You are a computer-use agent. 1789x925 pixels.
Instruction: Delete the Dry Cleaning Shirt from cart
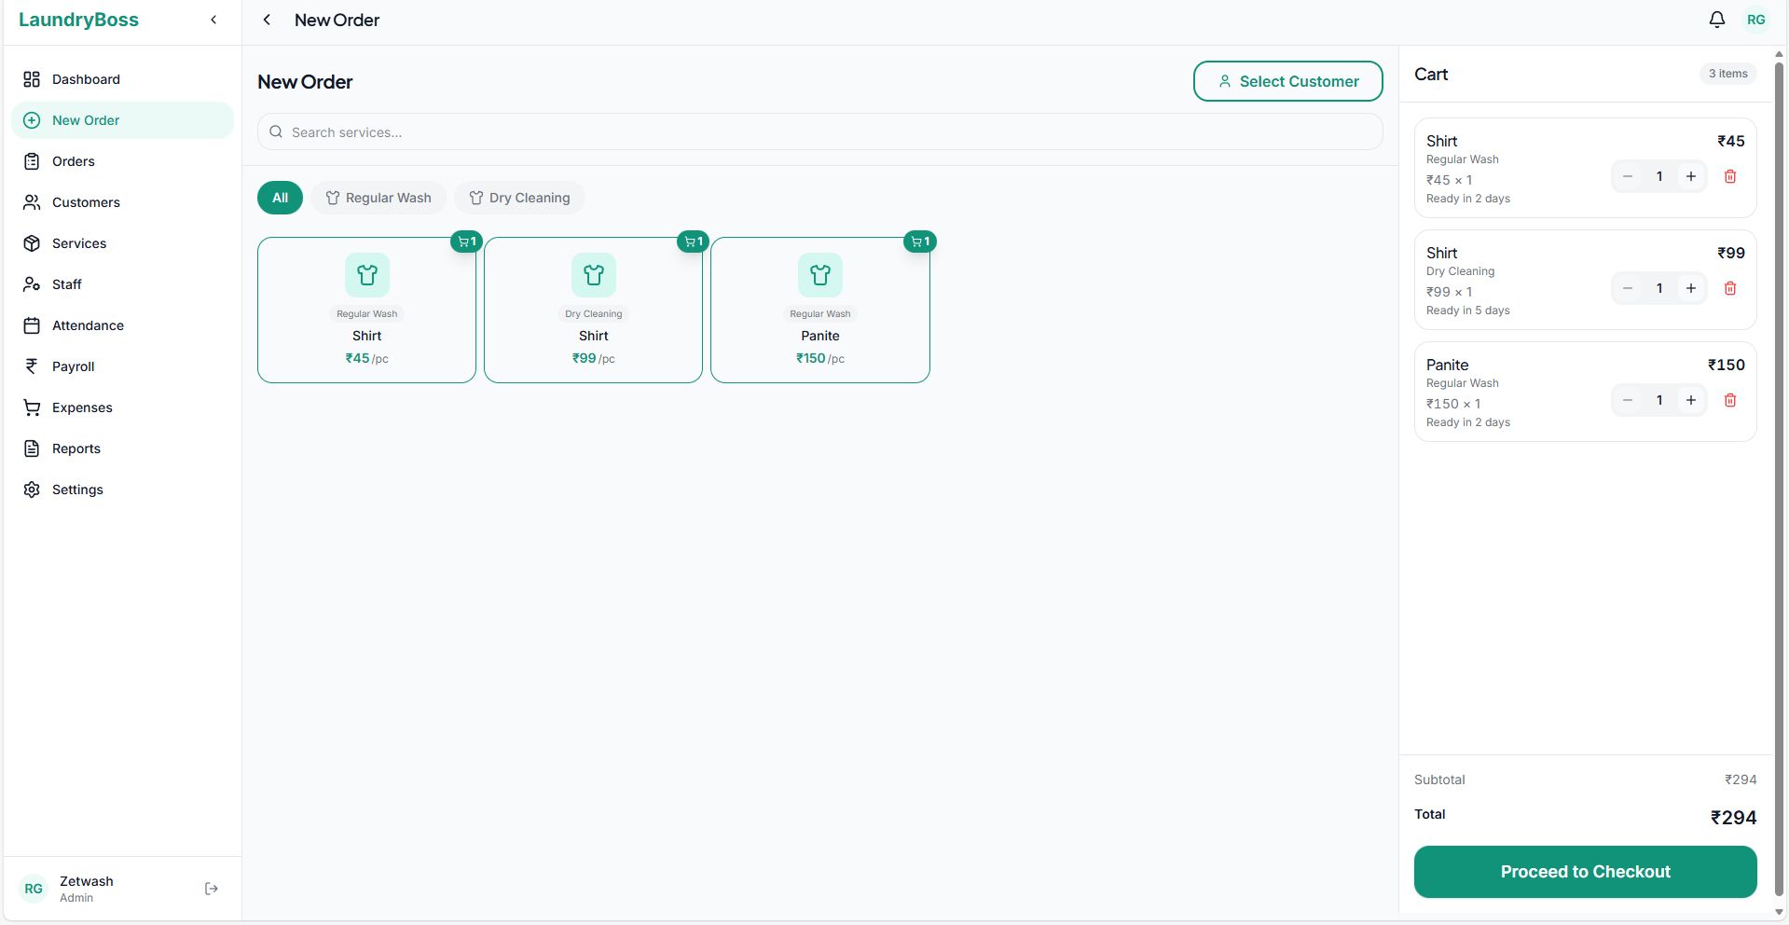click(1730, 288)
